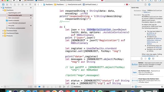164x92 pixels.
Task: Open the Breakpoint navigator icon
Action: point(26,5)
